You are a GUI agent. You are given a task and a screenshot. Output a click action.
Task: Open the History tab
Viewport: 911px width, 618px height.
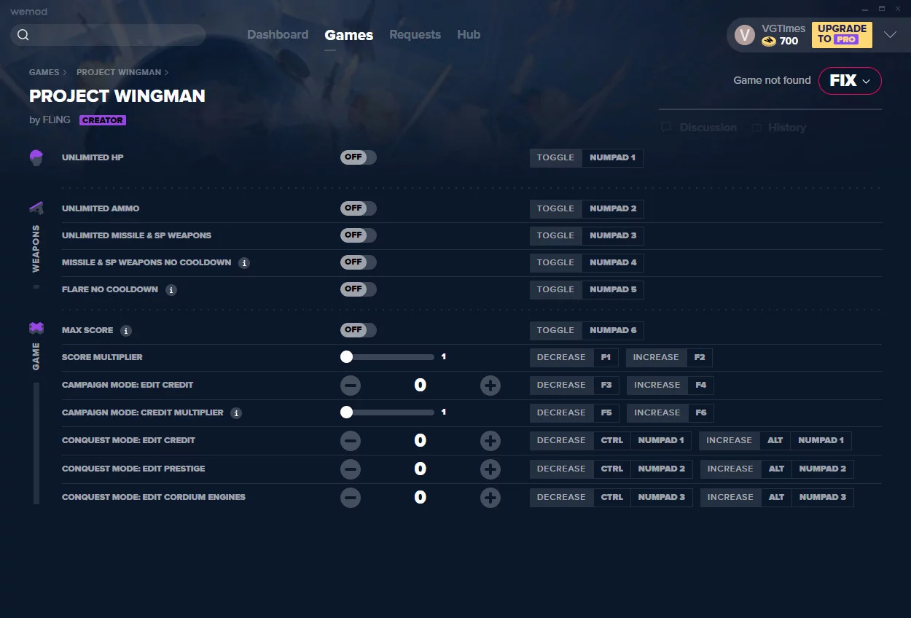click(779, 128)
